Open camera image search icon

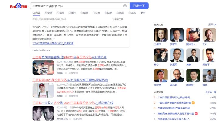[125, 6]
